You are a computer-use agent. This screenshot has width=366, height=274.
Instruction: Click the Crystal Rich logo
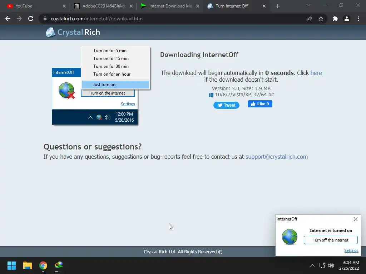[73, 32]
